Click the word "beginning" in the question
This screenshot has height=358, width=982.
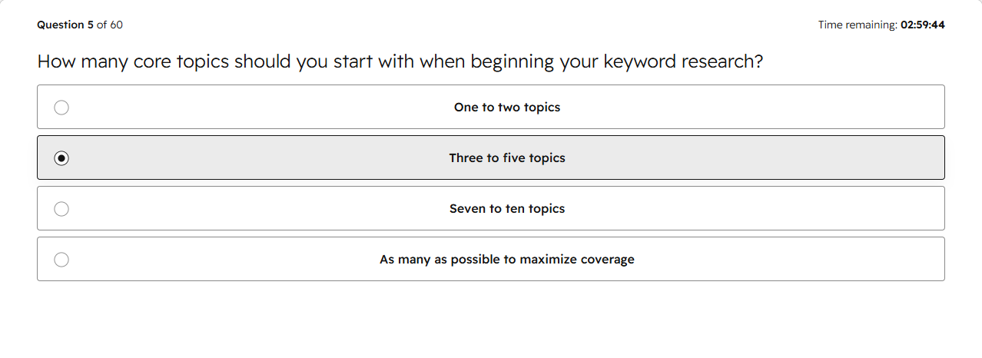click(x=513, y=61)
